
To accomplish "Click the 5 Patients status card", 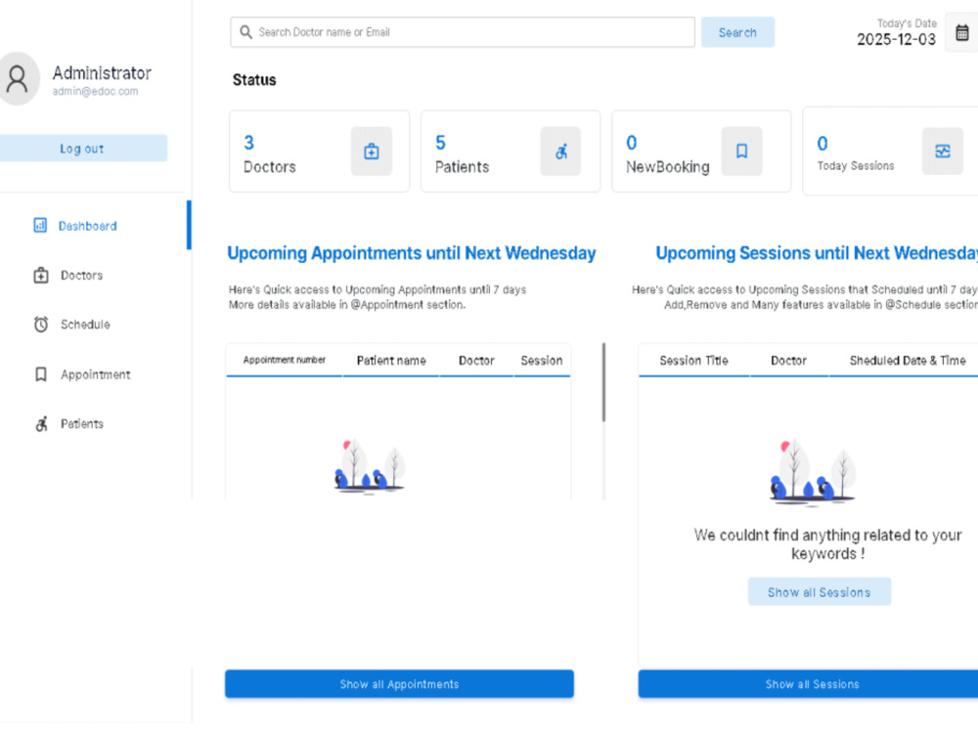I will pos(511,151).
